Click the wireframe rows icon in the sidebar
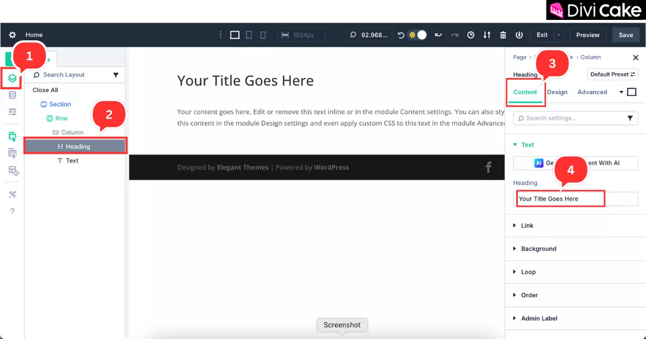The height and width of the screenshot is (339, 646). point(12,112)
